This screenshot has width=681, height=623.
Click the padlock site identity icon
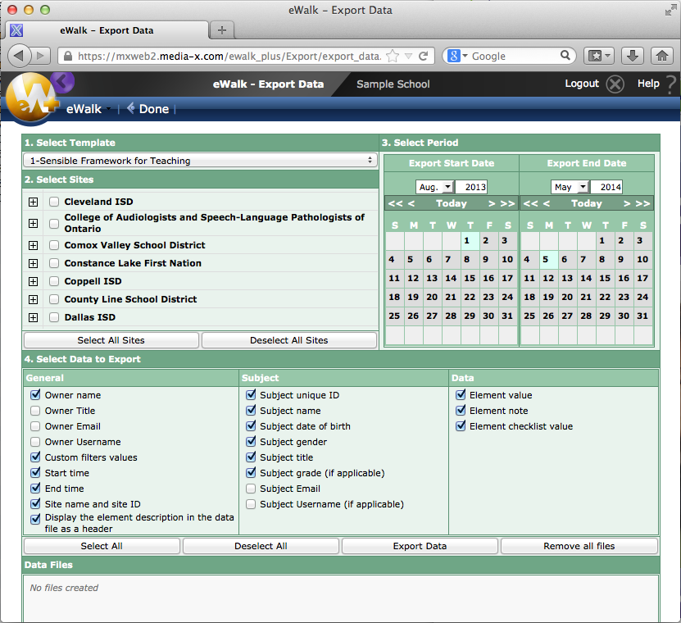coord(68,56)
